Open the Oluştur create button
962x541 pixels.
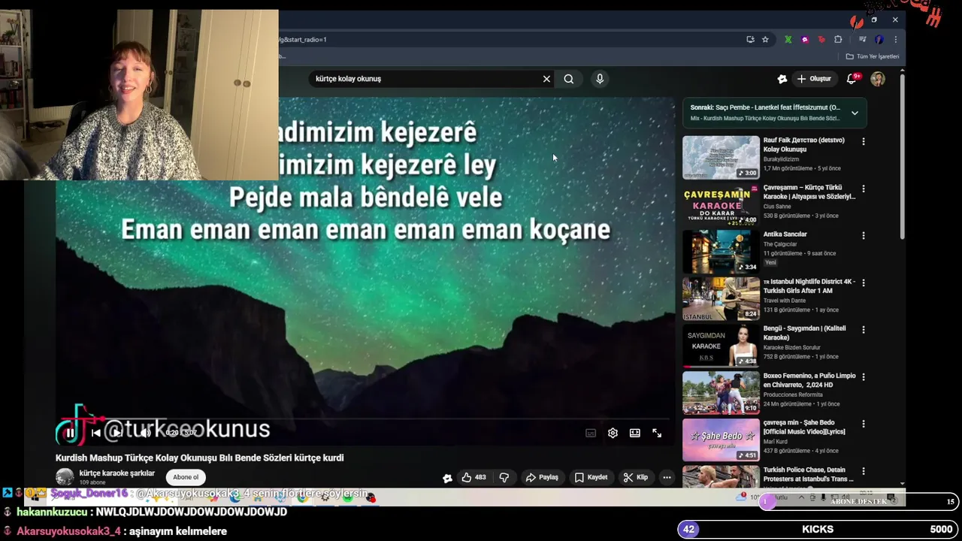pos(814,79)
